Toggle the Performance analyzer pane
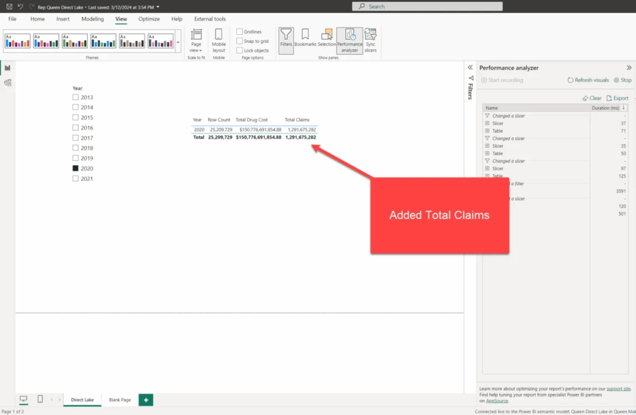The width and height of the screenshot is (636, 415). (x=350, y=40)
